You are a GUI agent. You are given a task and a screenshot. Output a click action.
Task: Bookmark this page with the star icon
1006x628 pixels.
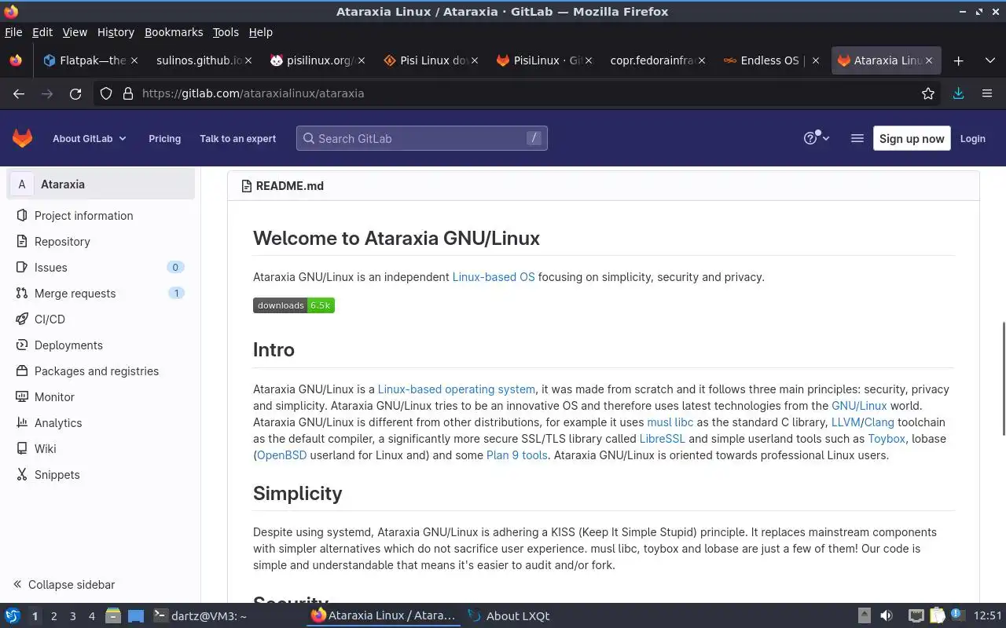928,93
